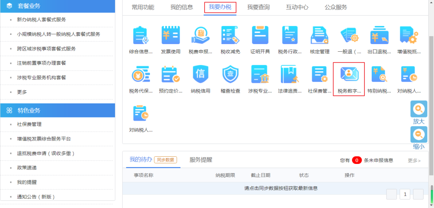Click the previous-page button left of 1

[391, 194]
